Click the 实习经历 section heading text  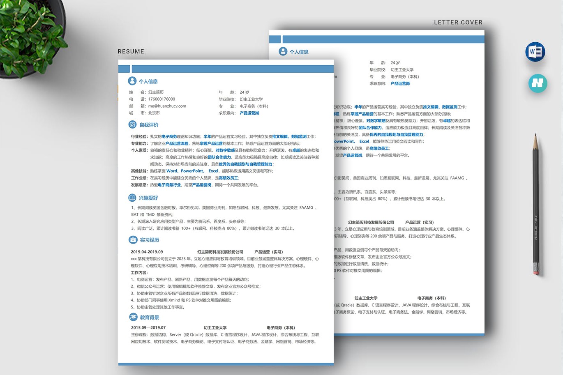[150, 240]
